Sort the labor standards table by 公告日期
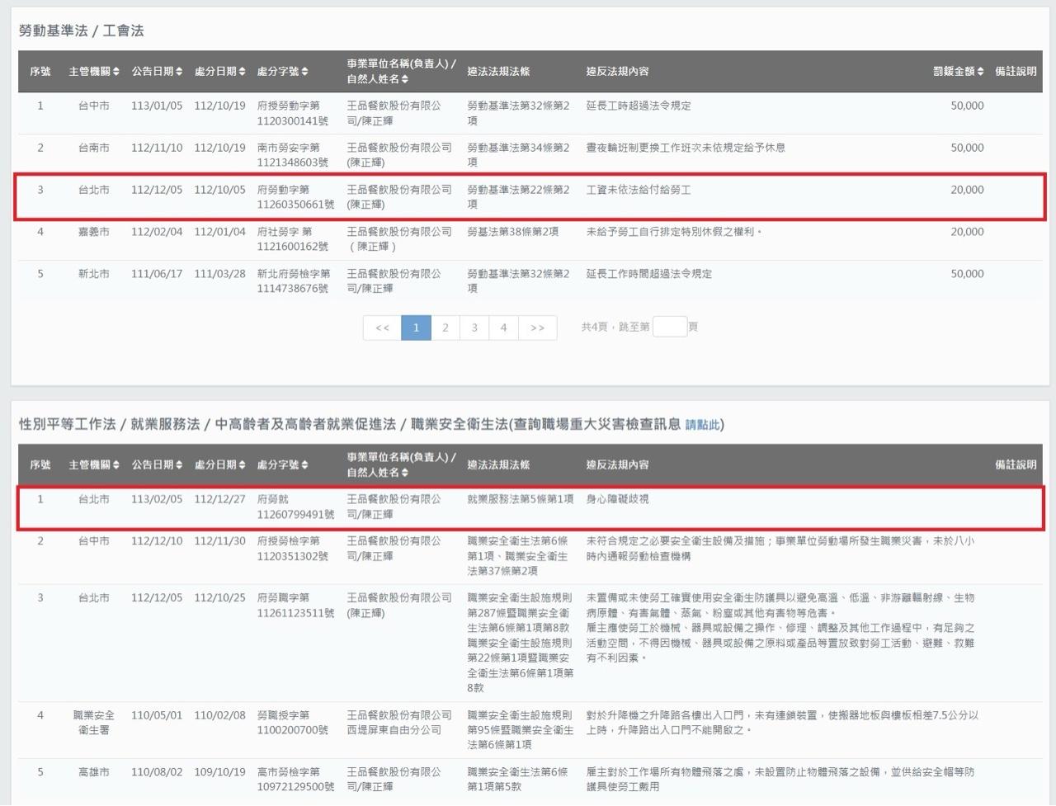1056x806 pixels. tap(157, 72)
